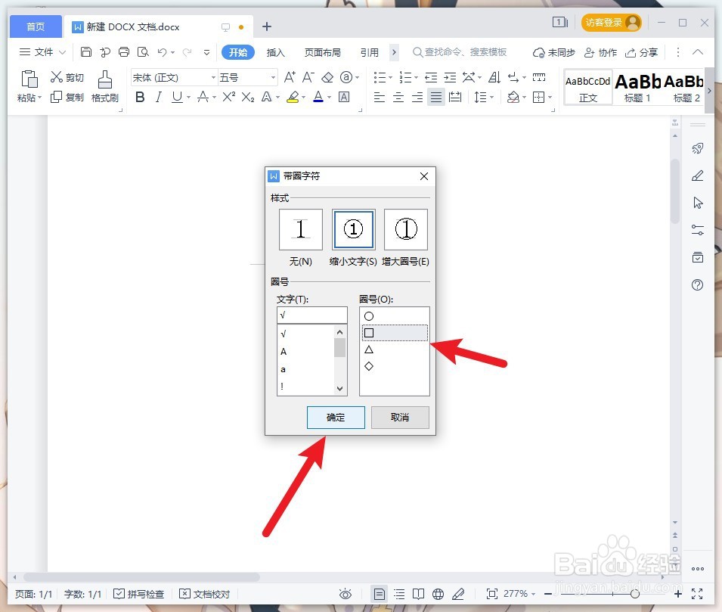Click the 未同步 sync status

click(554, 52)
